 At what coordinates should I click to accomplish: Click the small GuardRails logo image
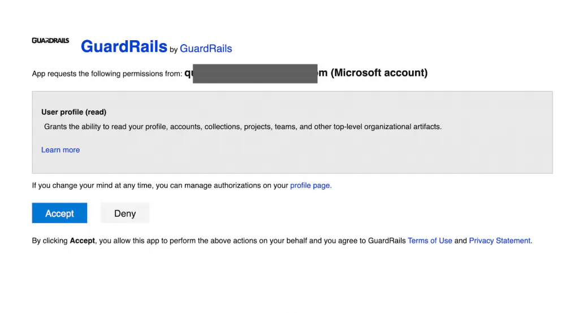coord(50,41)
